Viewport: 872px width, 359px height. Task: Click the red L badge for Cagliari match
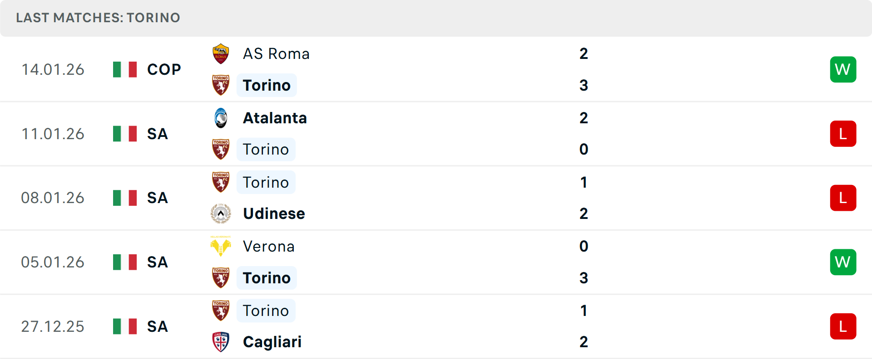[843, 326]
